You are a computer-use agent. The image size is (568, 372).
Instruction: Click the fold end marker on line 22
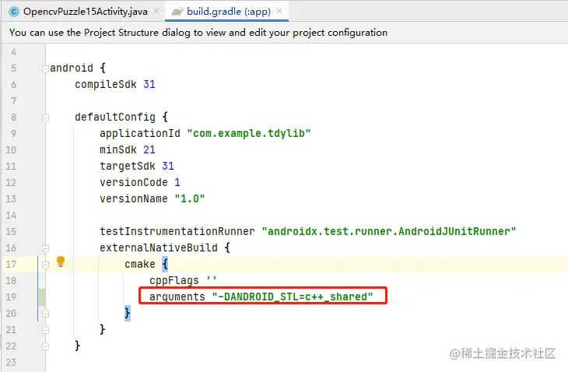click(x=45, y=346)
